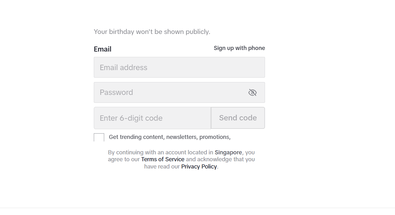Click the birthday won't be shown notice

coord(152,32)
